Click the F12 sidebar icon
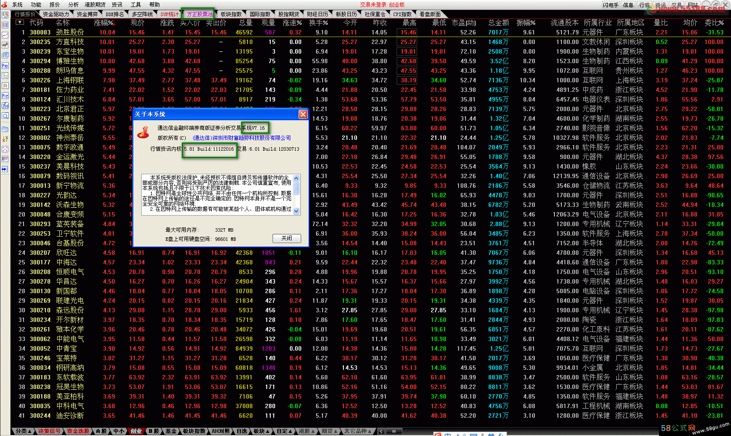This screenshot has height=436, width=731. coord(5,95)
